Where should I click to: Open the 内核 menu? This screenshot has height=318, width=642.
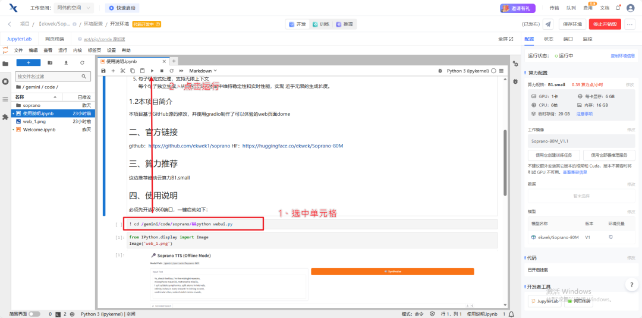[x=77, y=51]
